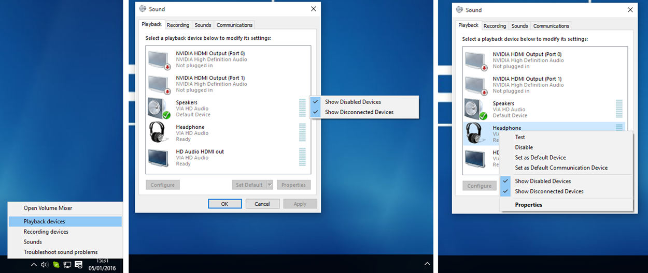Viewport: 648px width, 273px height.
Task: Toggle Show Disabled Devices in middle window menu
Action: pyautogui.click(x=364, y=102)
